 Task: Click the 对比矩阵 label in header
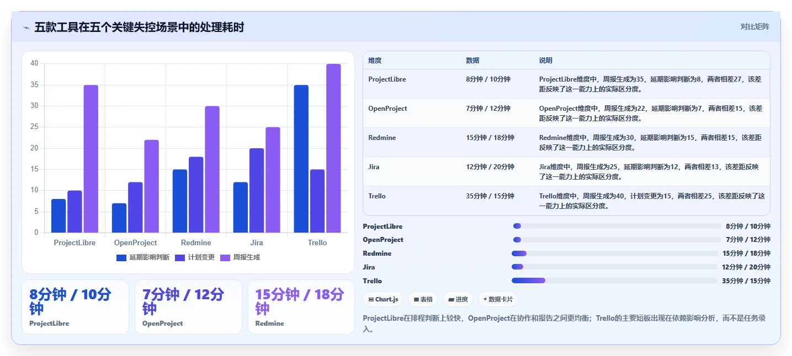[754, 27]
